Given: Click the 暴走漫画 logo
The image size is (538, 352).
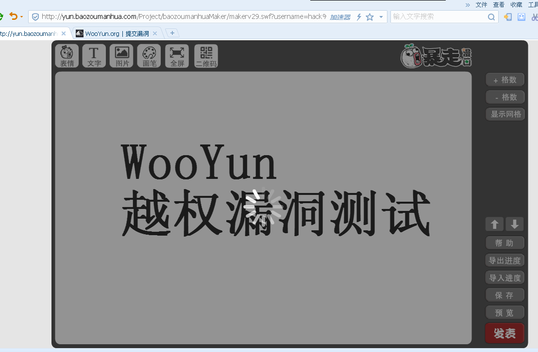Looking at the screenshot, I should click(x=437, y=56).
